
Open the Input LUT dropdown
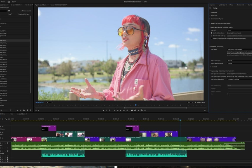point(239,30)
